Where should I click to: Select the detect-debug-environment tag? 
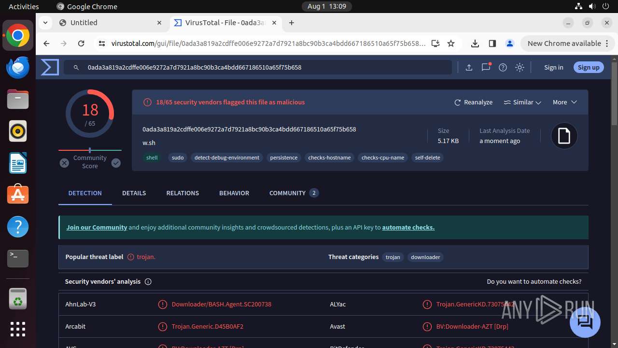(227, 158)
